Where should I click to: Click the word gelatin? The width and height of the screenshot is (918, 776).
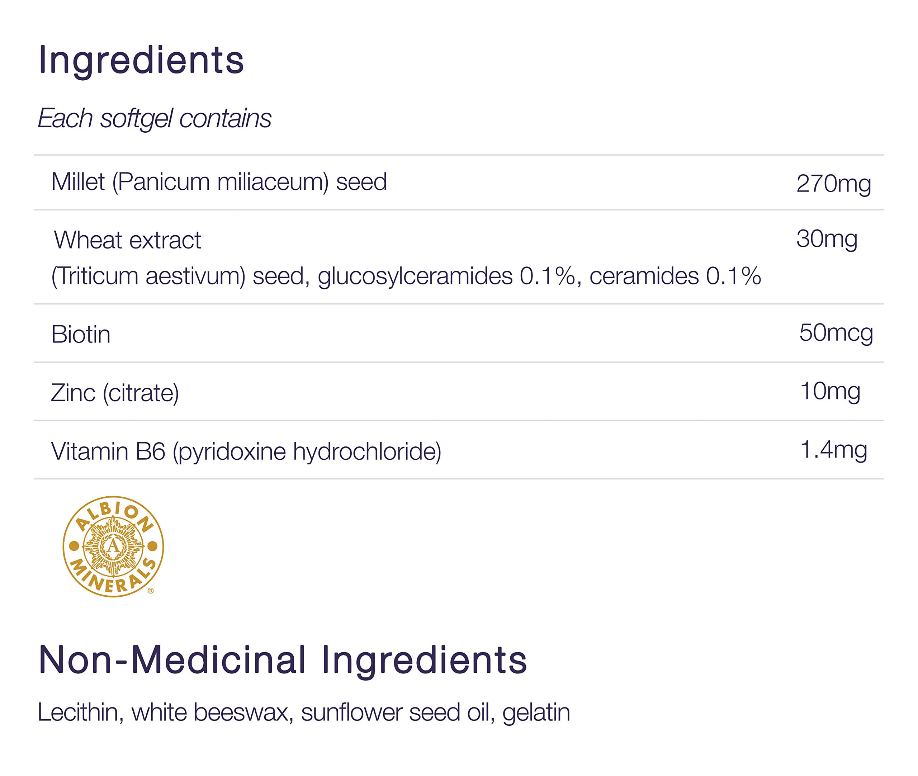tap(536, 714)
